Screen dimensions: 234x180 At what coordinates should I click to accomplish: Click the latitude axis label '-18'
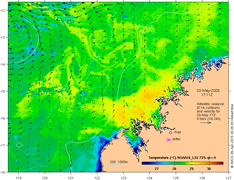[3, 172]
